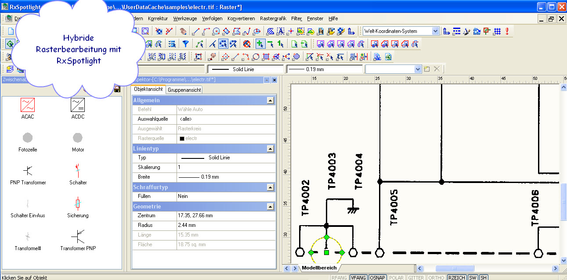Enable GITTER grid in status bar
The height and width of the screenshot is (280, 567).
415,277
